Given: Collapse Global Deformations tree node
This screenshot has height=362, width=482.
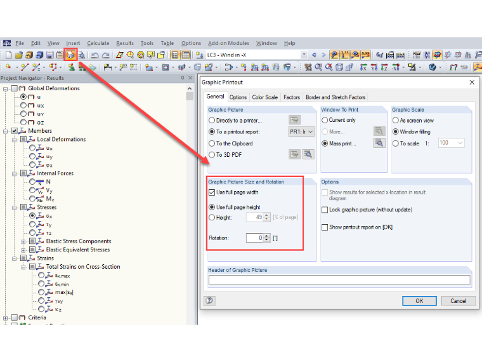Looking at the screenshot, I should pos(5,89).
